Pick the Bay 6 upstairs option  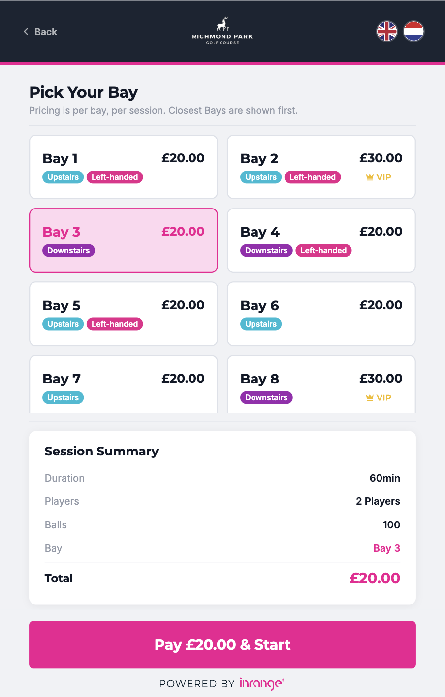(321, 314)
